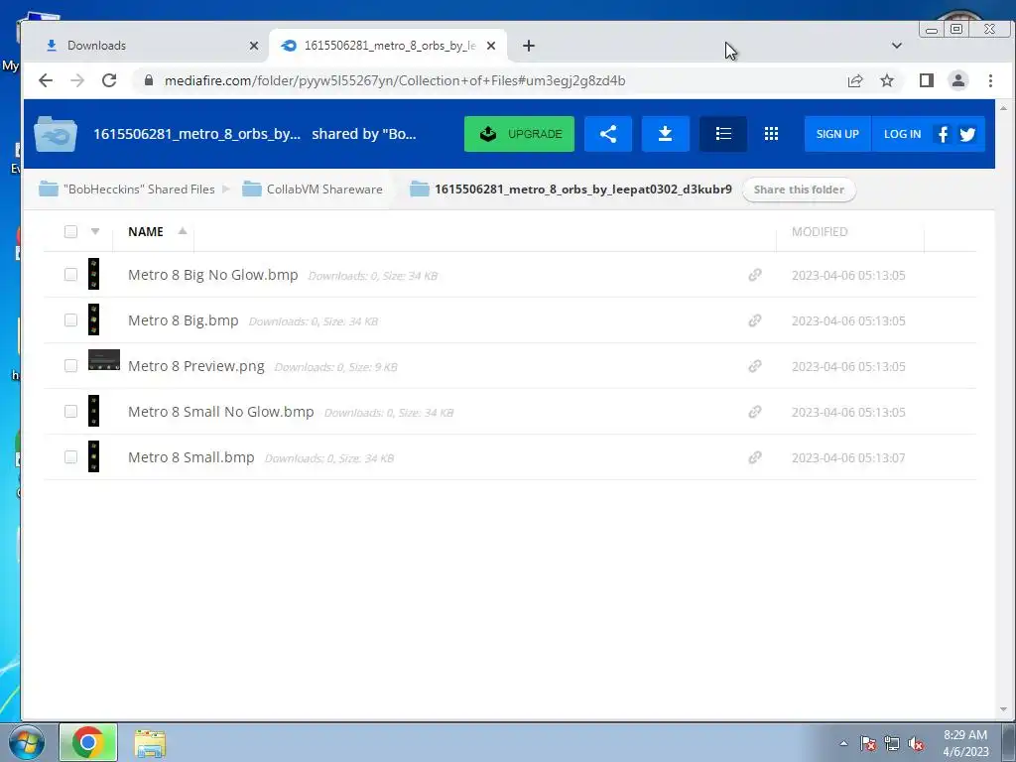This screenshot has height=762, width=1016.
Task: Open file Metro 8 Small No Glow.bmp
Action: (x=221, y=412)
